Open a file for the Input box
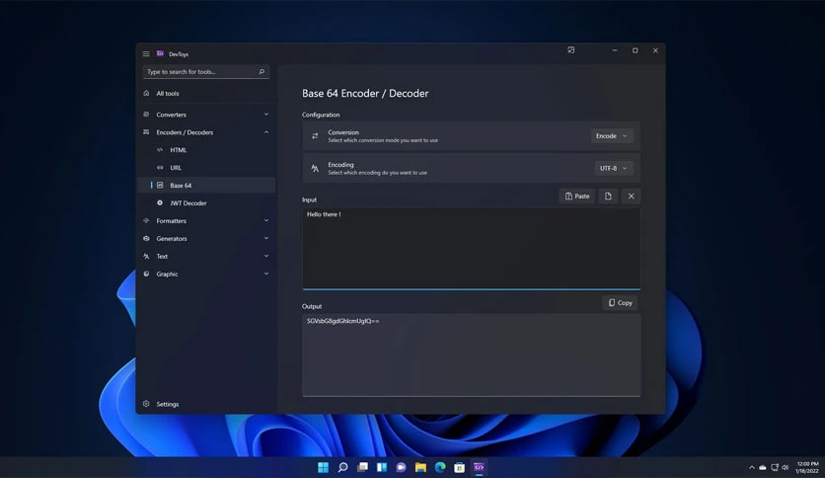 tap(608, 196)
